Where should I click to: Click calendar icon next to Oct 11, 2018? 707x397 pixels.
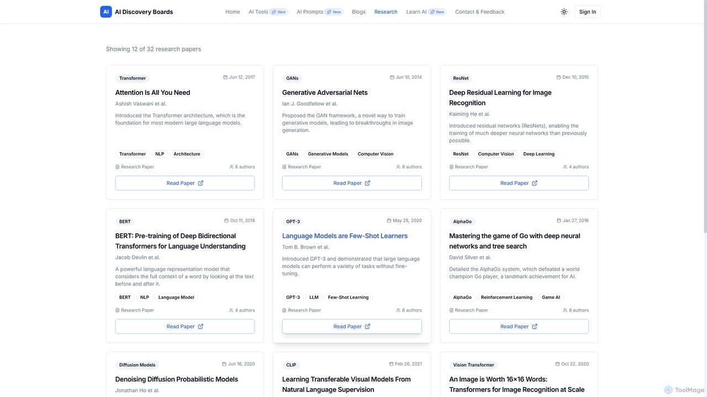[226, 221]
